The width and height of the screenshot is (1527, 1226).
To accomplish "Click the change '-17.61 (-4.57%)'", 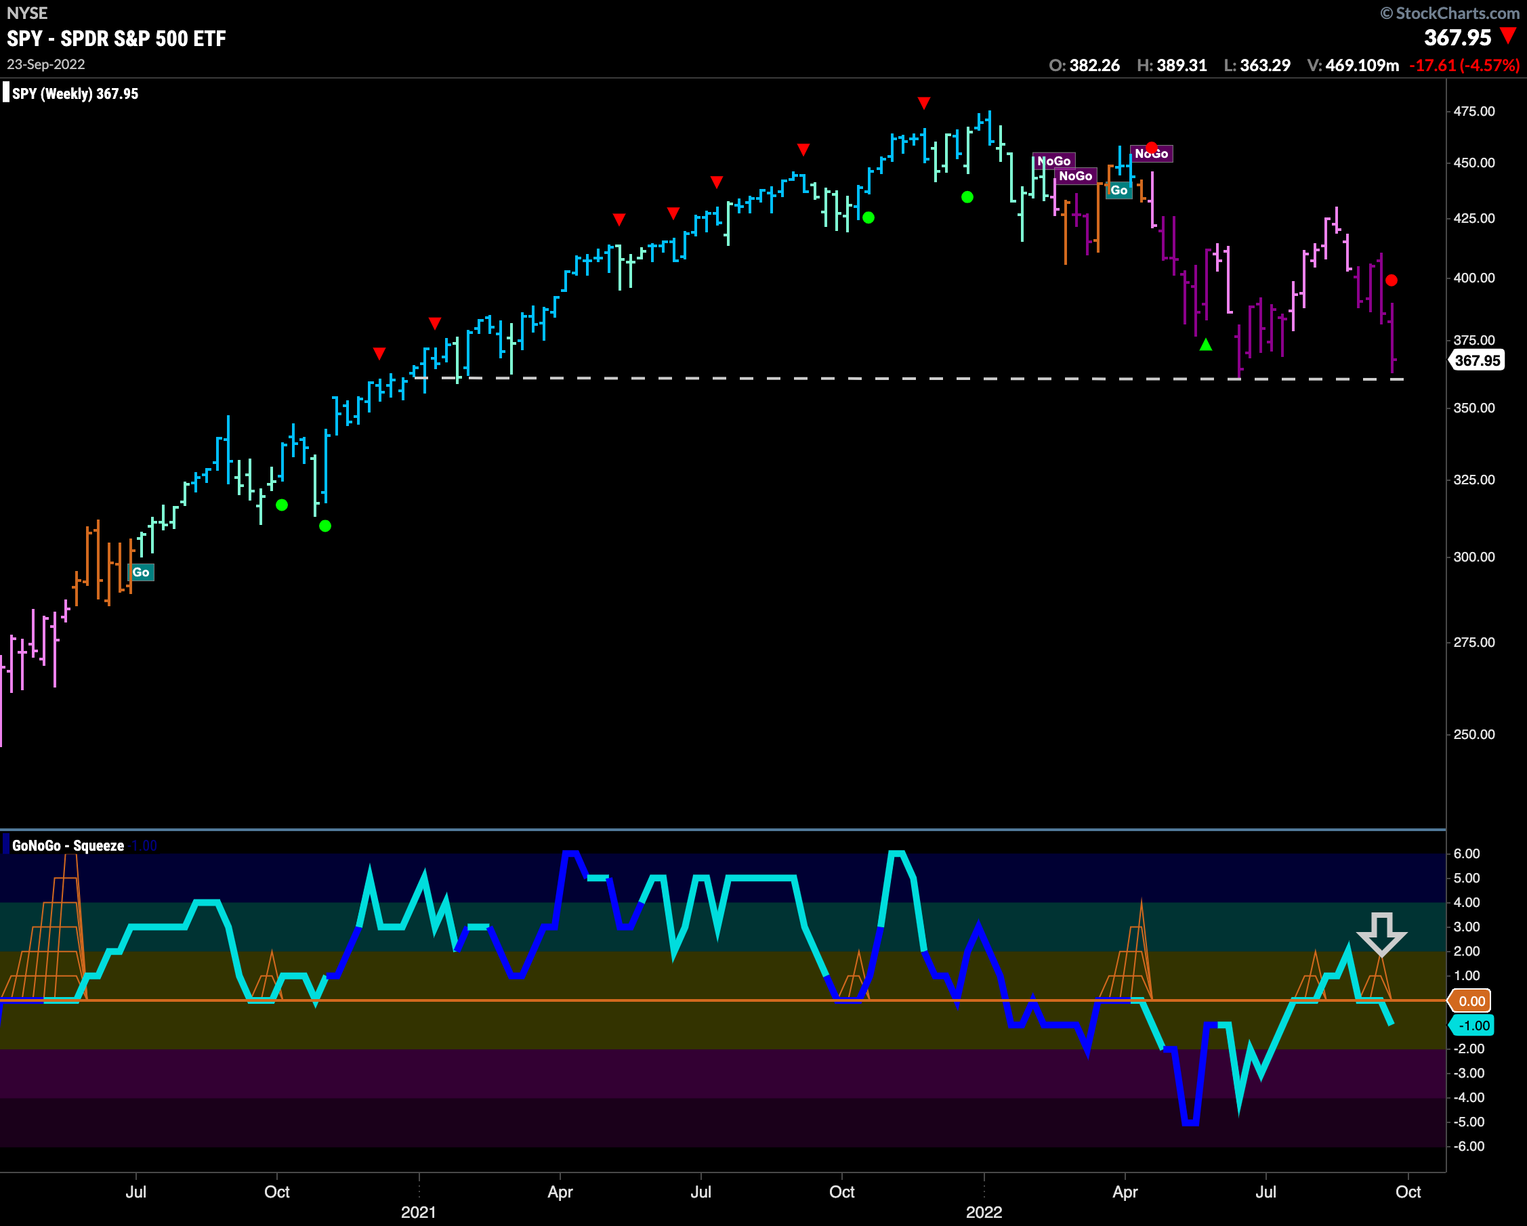I will tap(1465, 65).
